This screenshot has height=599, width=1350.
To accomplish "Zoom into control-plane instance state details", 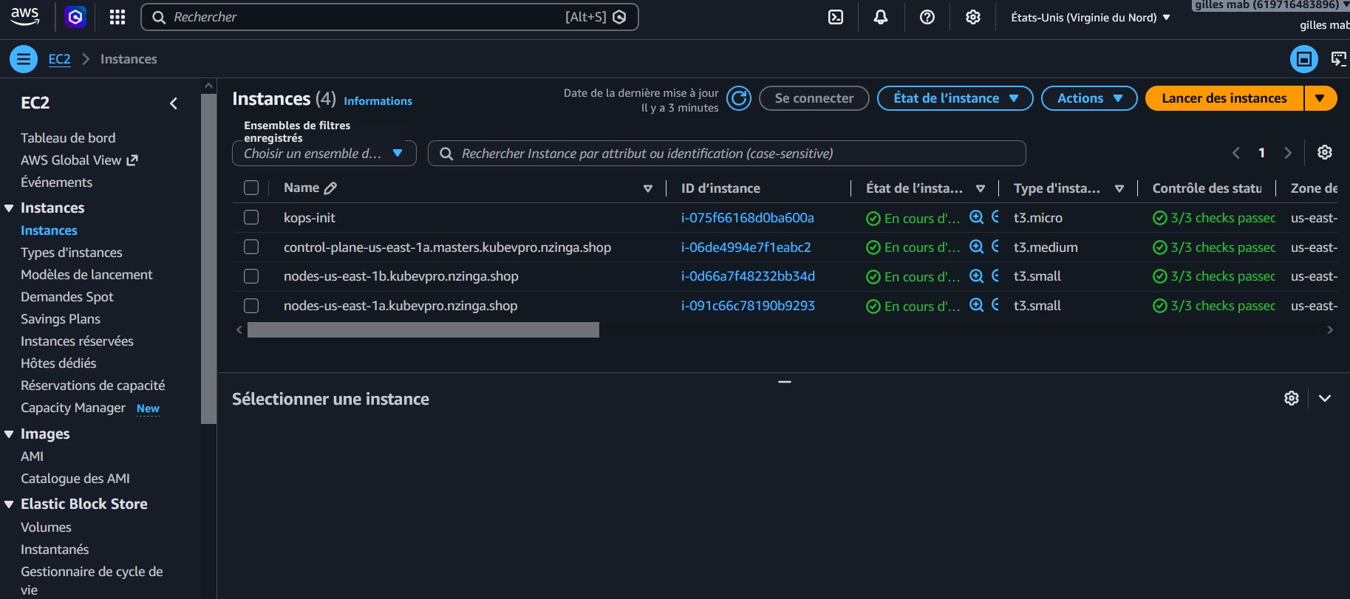I will coord(977,247).
